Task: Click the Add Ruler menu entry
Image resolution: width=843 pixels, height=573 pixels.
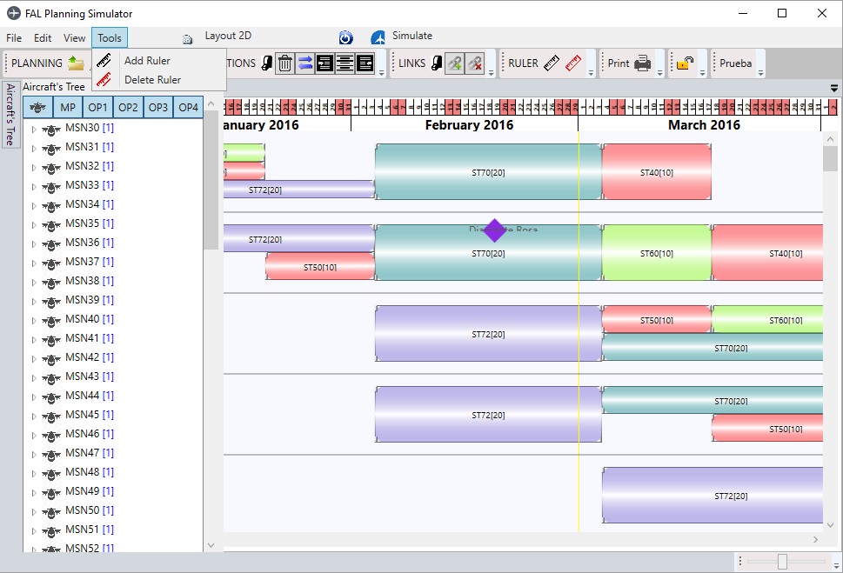Action: (146, 61)
